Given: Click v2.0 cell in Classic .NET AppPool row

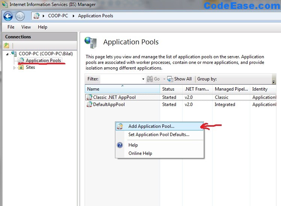Looking at the screenshot, I should click(x=189, y=97).
